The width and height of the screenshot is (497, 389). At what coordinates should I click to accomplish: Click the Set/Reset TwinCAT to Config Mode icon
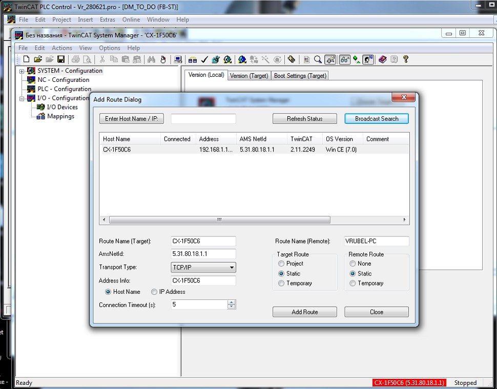242,59
